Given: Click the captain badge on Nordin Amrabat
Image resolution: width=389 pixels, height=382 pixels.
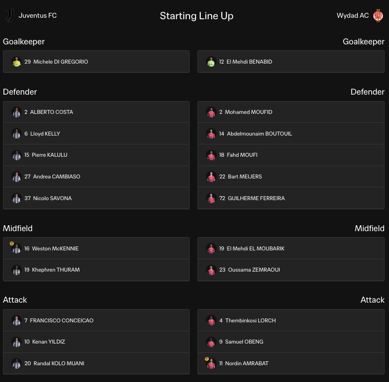Looking at the screenshot, I should pos(207,358).
